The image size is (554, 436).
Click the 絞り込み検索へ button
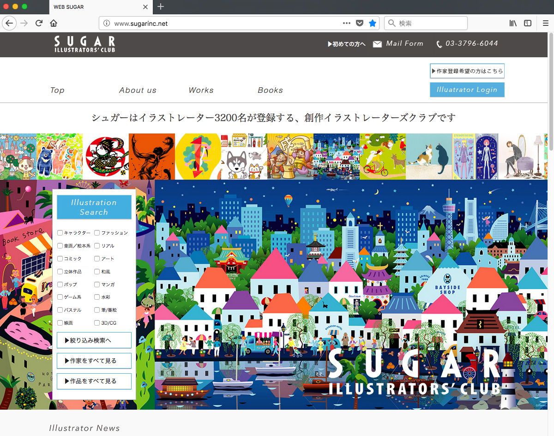(94, 340)
